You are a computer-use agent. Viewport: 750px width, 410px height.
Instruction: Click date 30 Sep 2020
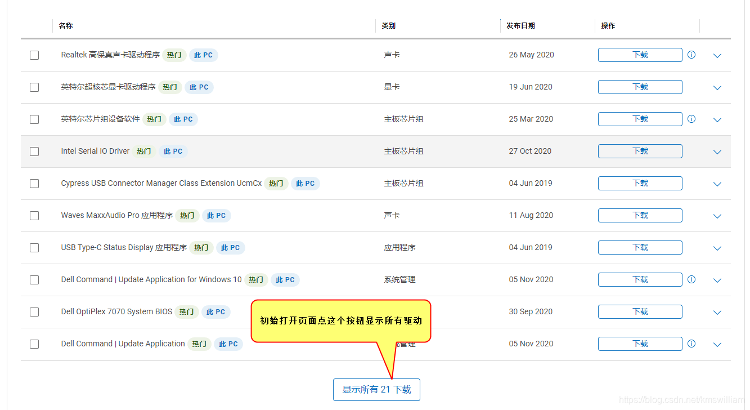(531, 311)
